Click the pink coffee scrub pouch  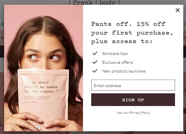43,97
